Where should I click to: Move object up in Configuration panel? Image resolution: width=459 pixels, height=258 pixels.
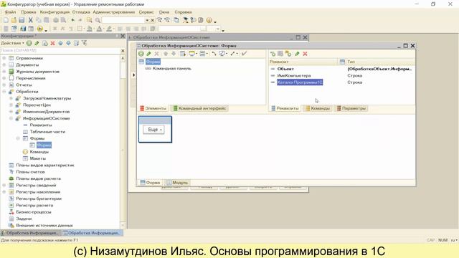tap(60, 43)
